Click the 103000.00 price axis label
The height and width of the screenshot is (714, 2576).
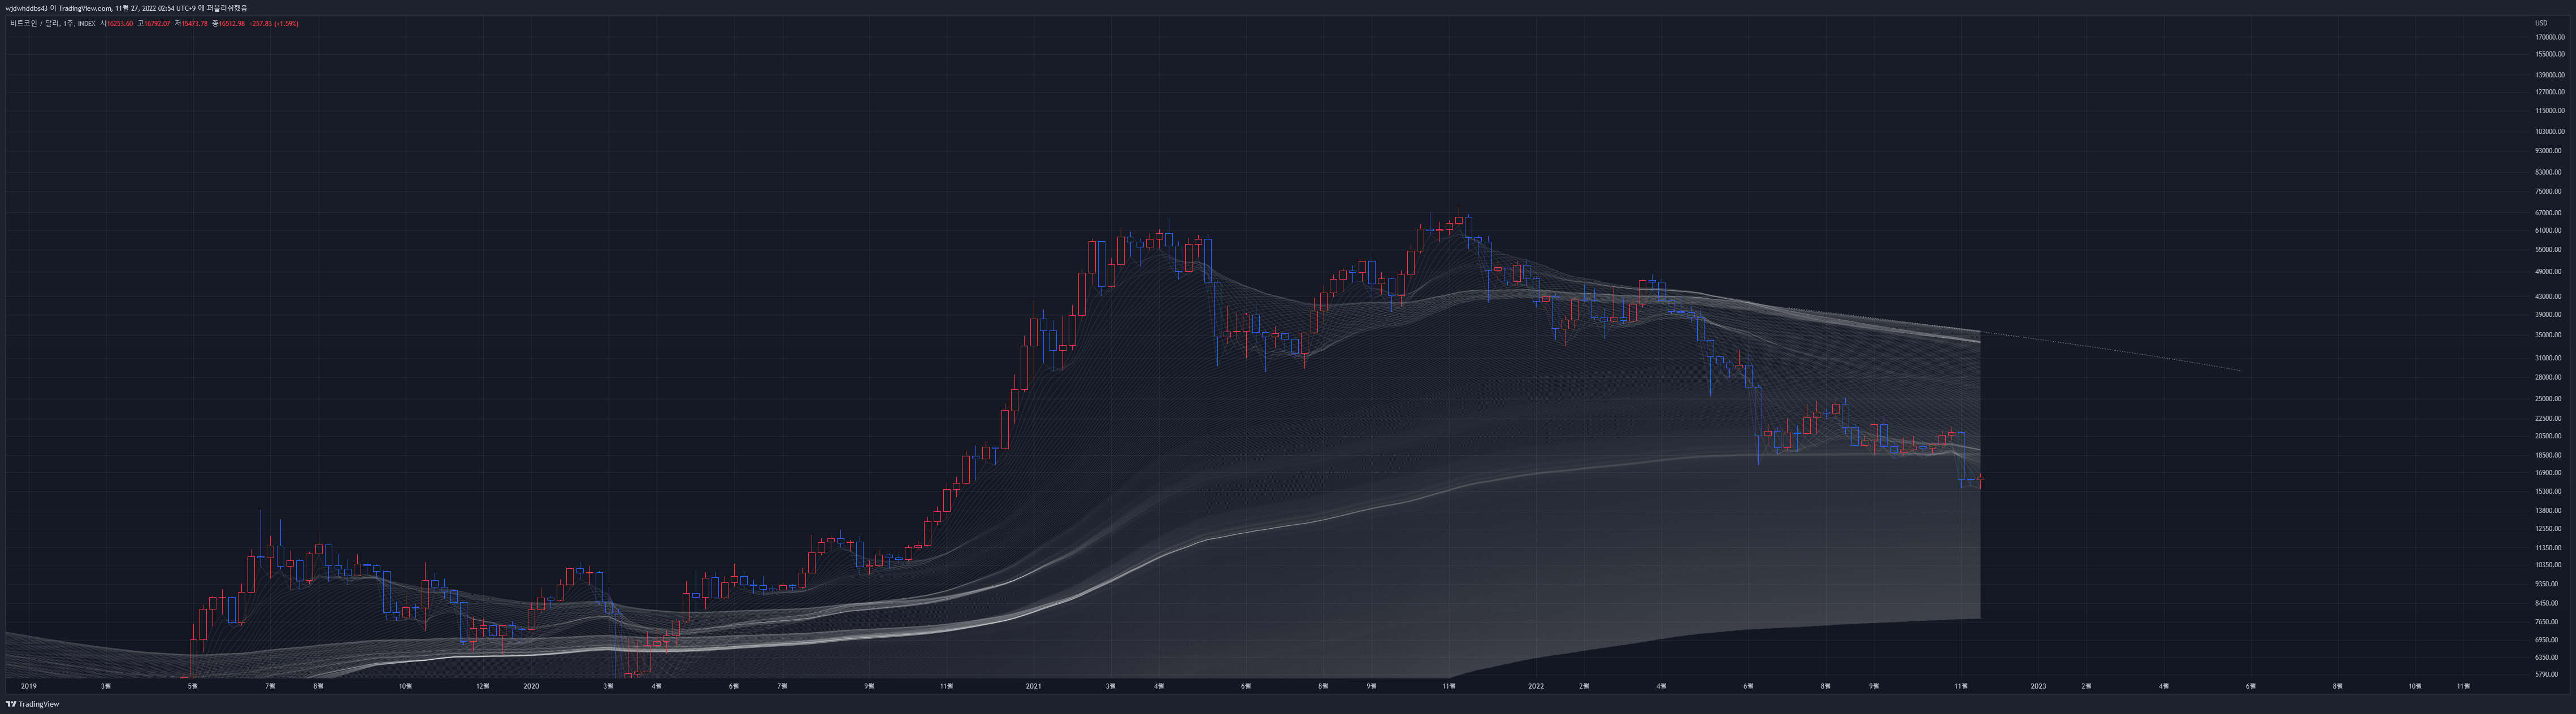(2549, 132)
